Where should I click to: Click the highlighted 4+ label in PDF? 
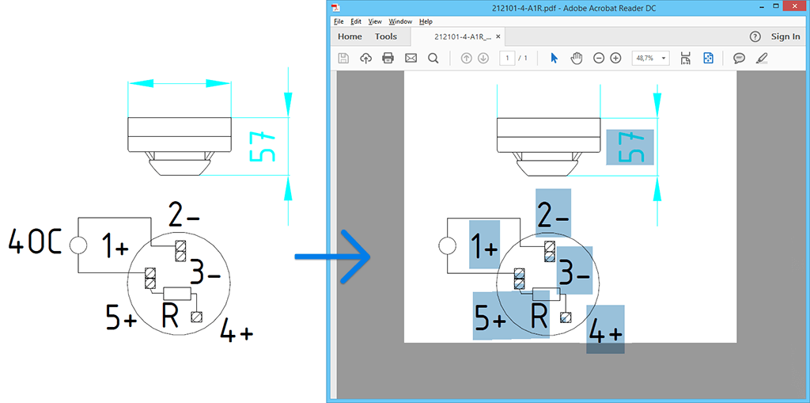(x=605, y=329)
